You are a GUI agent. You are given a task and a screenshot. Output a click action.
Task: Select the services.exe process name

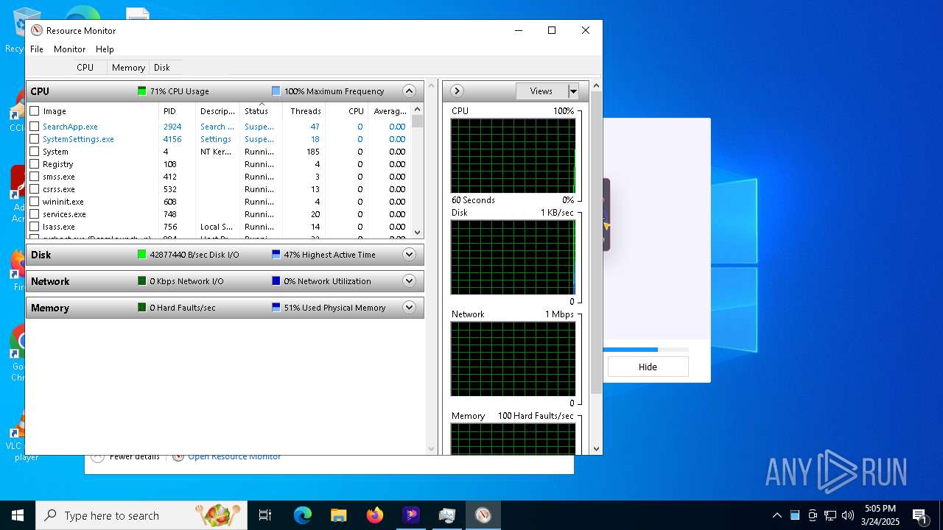(x=64, y=214)
